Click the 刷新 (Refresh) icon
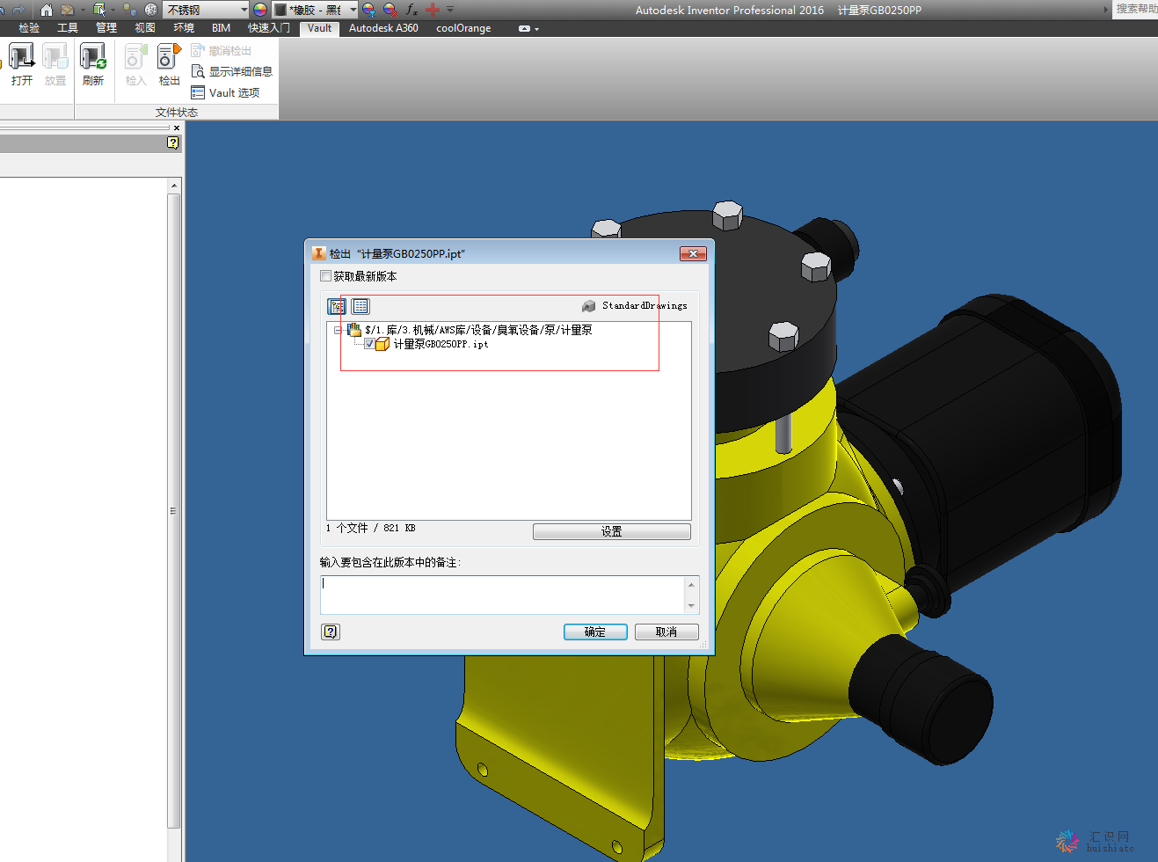1158x862 pixels. [93, 63]
